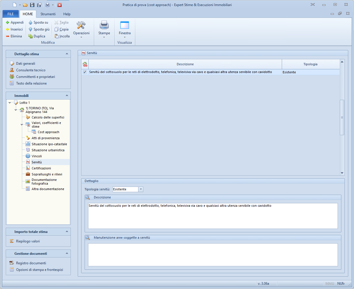The image size is (354, 289).
Task: Click the person icon beside Consulente tecnico
Action: (x=12, y=70)
